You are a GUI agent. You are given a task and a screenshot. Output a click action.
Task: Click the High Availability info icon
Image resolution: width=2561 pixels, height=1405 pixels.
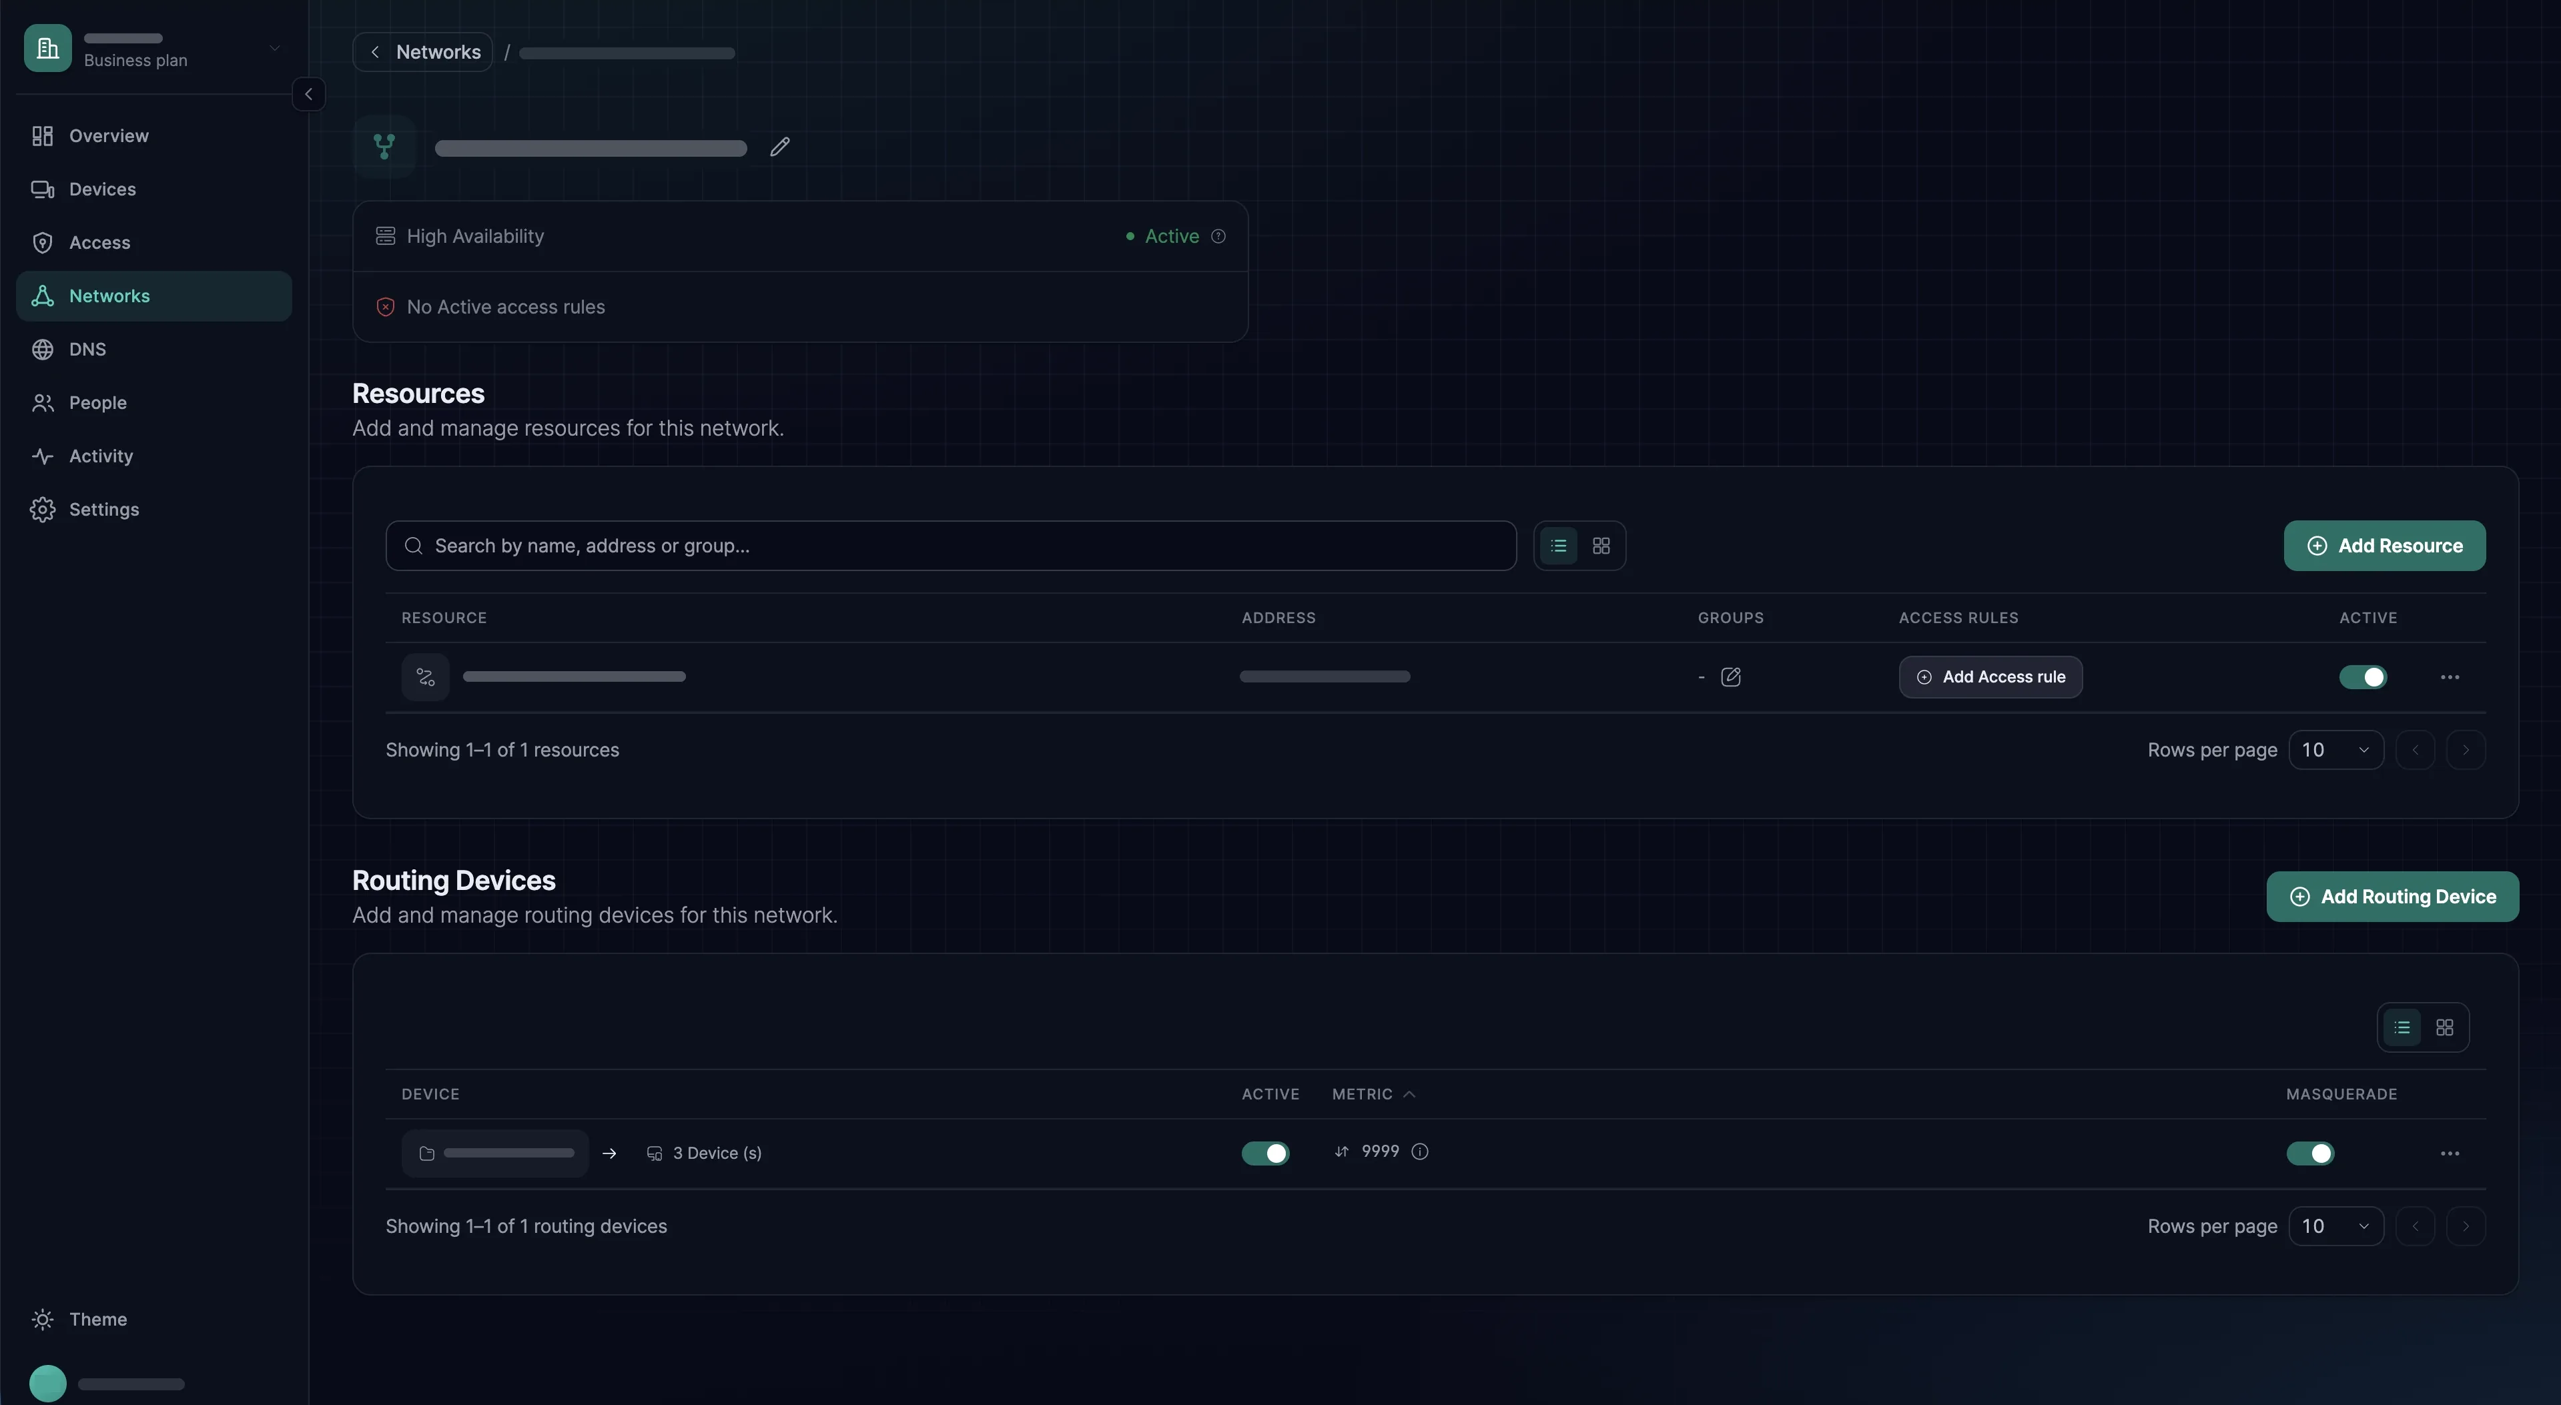[x=1218, y=236]
